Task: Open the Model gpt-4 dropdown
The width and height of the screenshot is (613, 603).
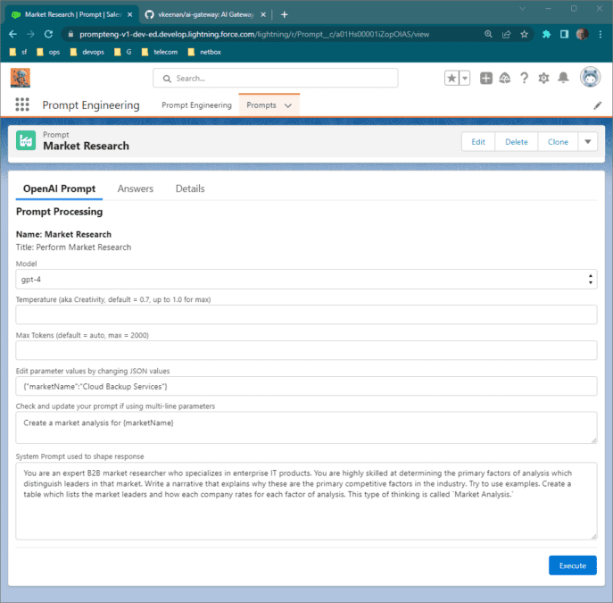Action: pos(306,280)
